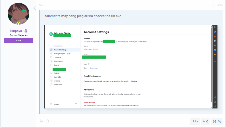
Task: Click the online status indicator on avatar
Action: (18, 24)
